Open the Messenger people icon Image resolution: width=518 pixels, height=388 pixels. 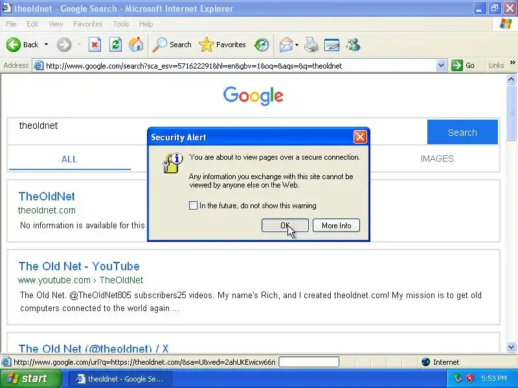(353, 45)
